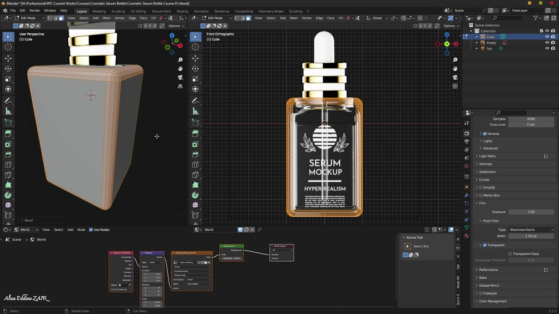Expand the Color Management section
Viewport: 559px width, 314px height.
493,301
